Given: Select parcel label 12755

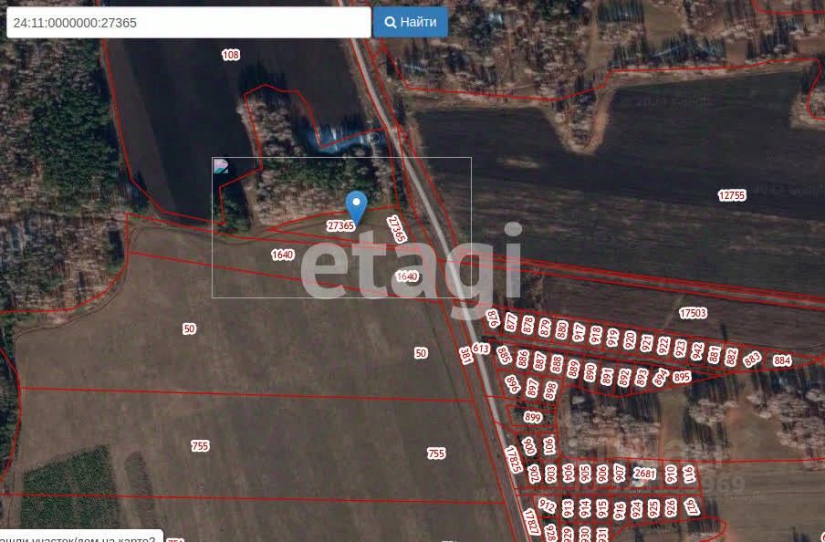Looking at the screenshot, I should click(732, 195).
